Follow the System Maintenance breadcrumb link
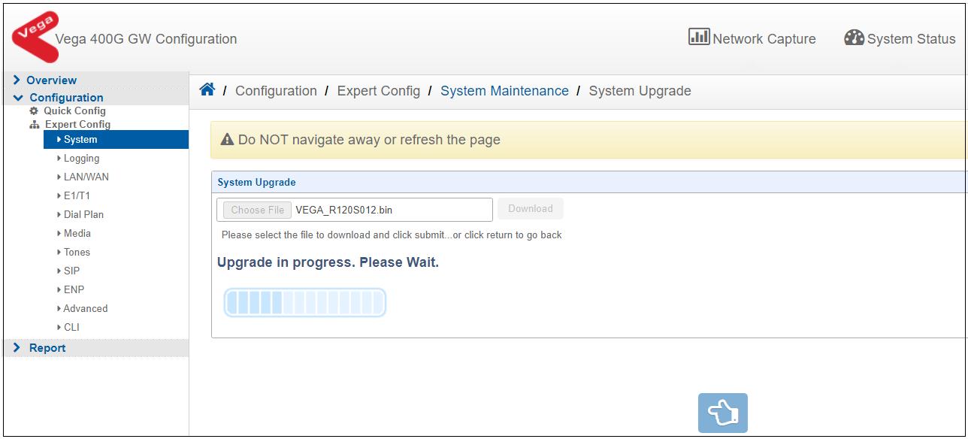 click(x=504, y=91)
